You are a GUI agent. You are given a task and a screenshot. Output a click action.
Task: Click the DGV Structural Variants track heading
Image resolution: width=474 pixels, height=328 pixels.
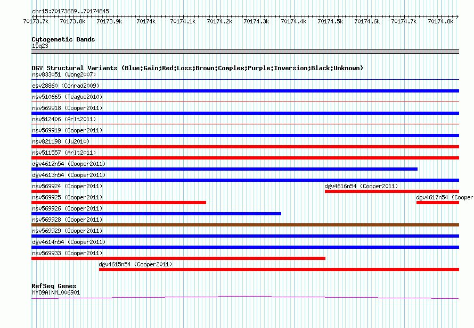[198, 68]
